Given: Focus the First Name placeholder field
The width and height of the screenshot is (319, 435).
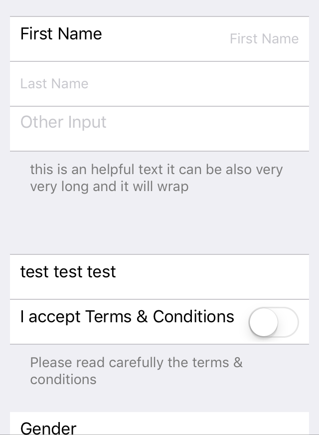Looking at the screenshot, I should 264,38.
